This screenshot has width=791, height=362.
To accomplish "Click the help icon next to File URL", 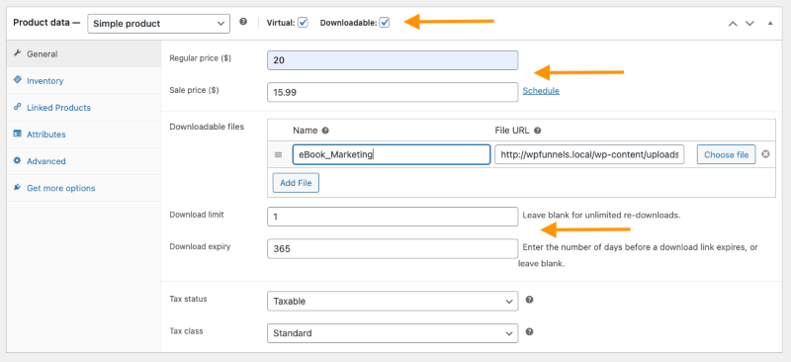I will 537,131.
